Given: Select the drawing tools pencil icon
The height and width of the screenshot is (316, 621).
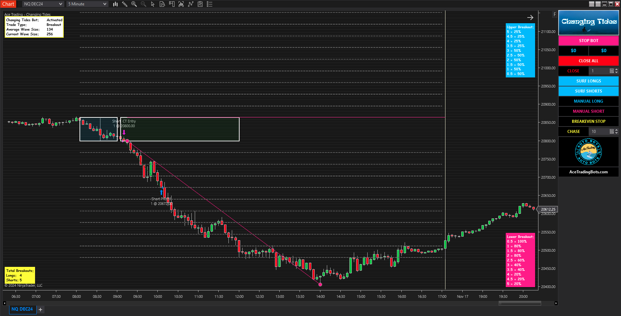Looking at the screenshot, I should click(125, 4).
